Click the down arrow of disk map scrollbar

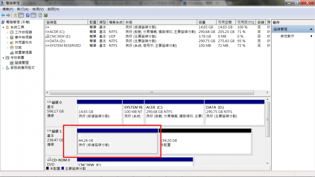267,163
